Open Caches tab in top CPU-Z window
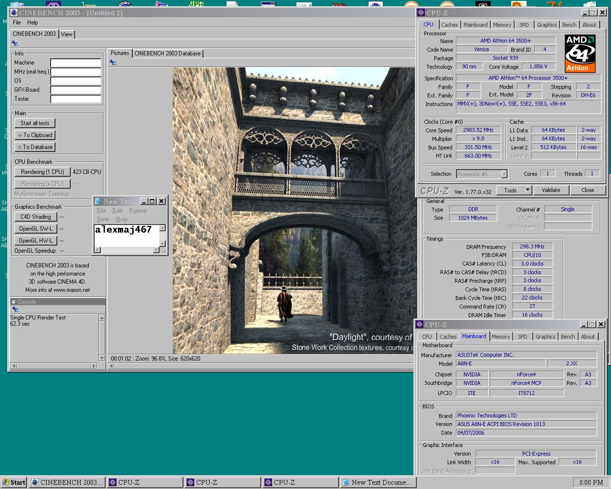 tap(449, 25)
